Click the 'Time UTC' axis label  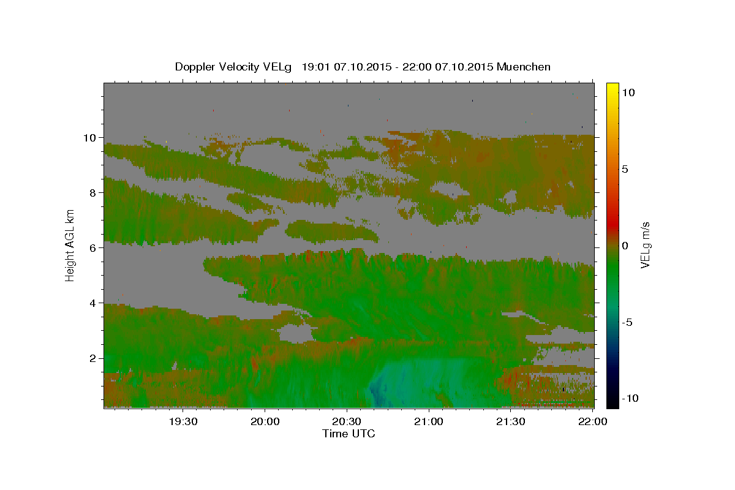click(x=349, y=434)
